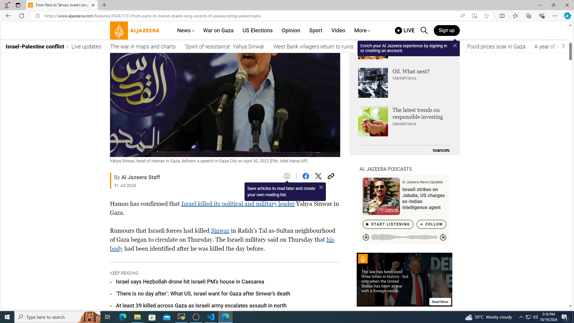Screen dimensions: 574x323
Task: Open podcast thumbnail image
Action: point(381,196)
